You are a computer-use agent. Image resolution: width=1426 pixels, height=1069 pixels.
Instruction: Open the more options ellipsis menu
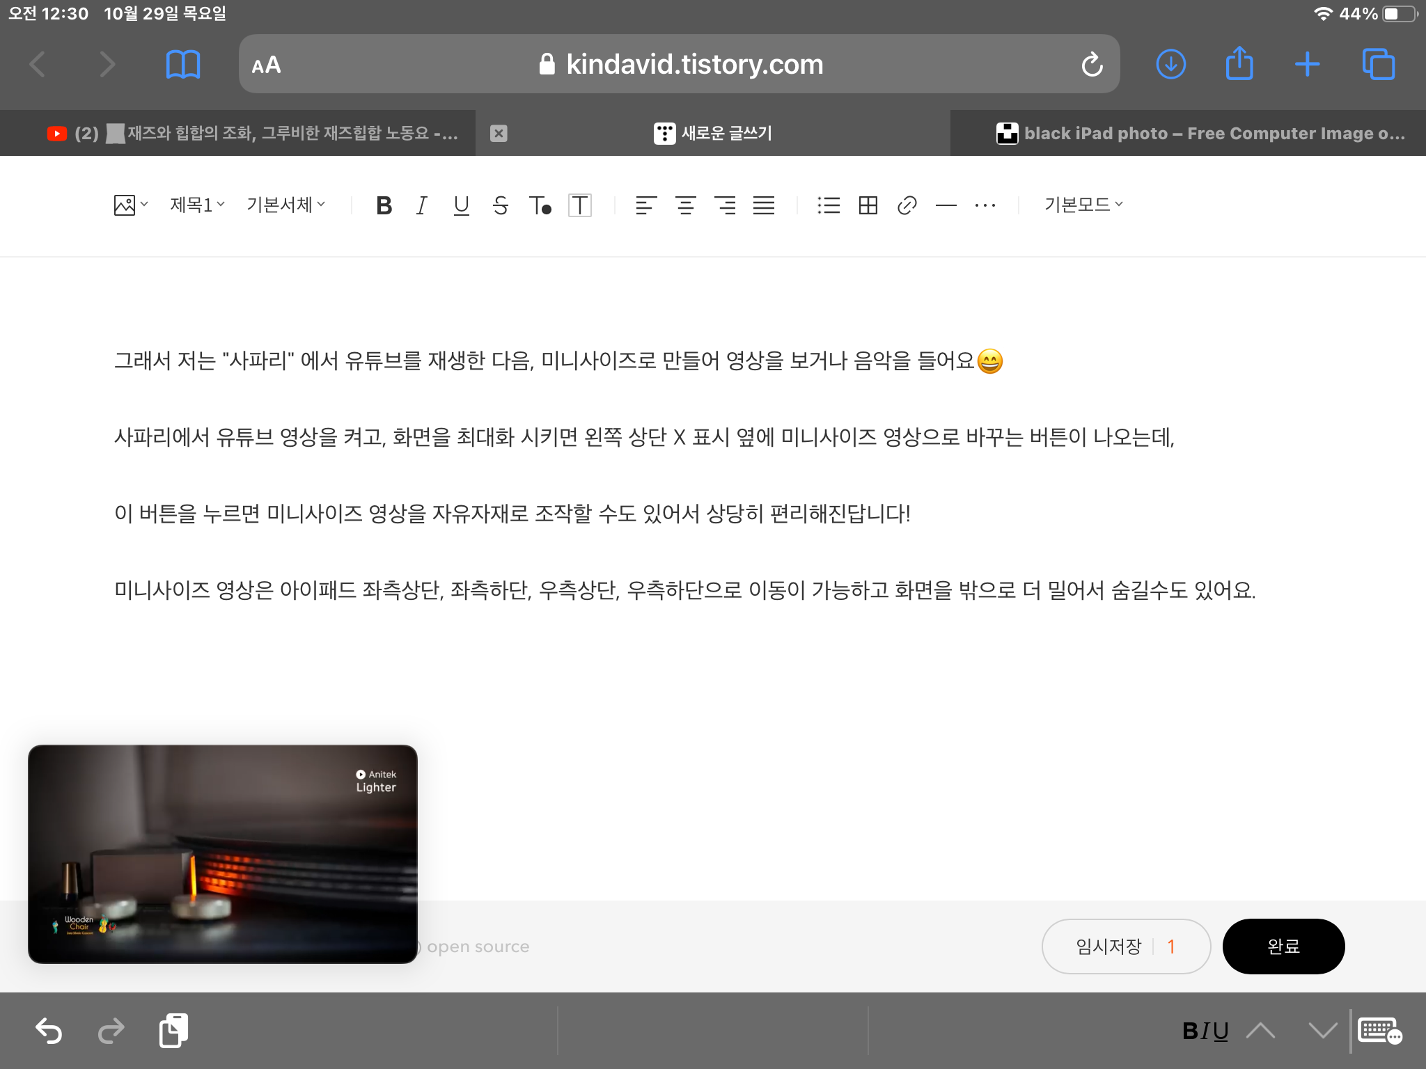coord(985,205)
